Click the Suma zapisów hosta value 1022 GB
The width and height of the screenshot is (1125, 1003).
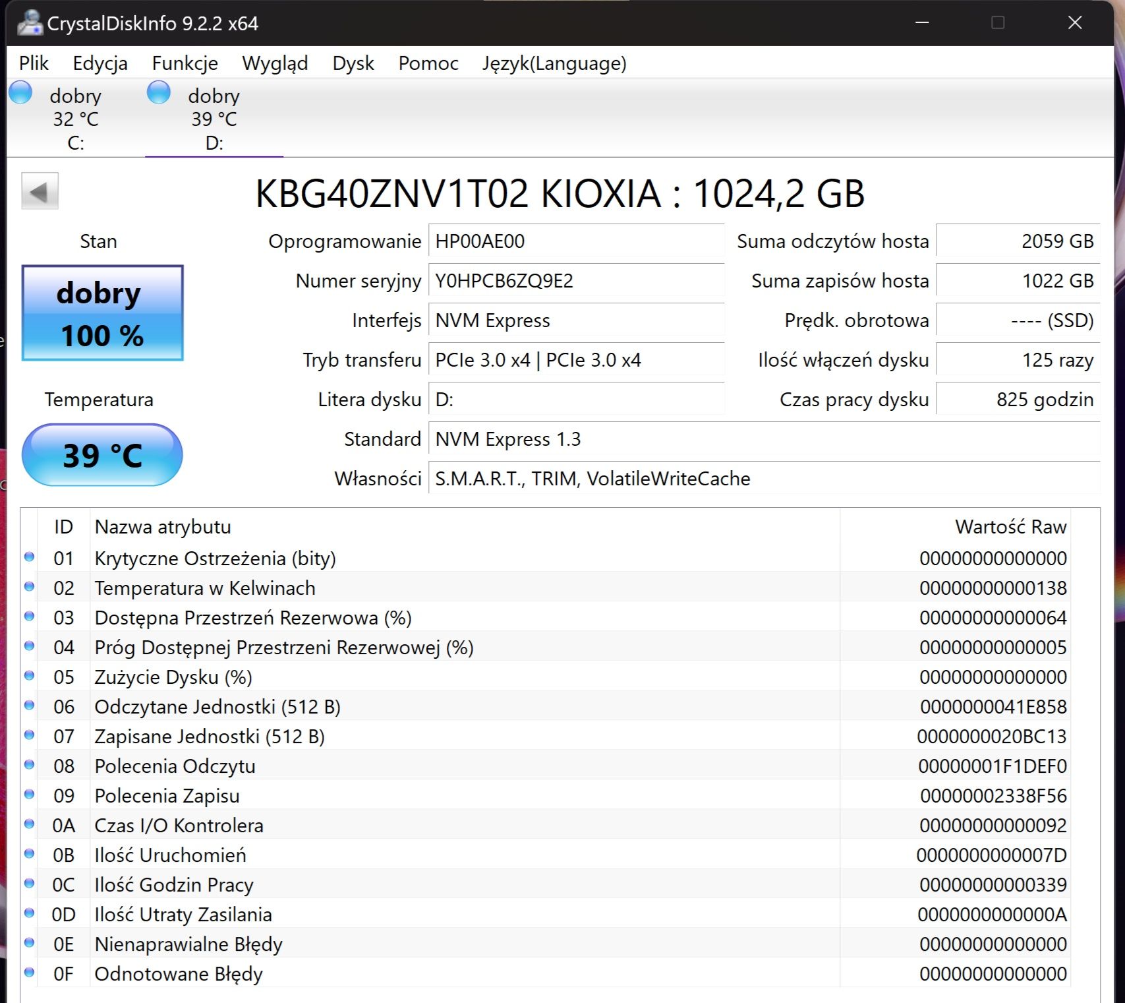coord(1018,281)
